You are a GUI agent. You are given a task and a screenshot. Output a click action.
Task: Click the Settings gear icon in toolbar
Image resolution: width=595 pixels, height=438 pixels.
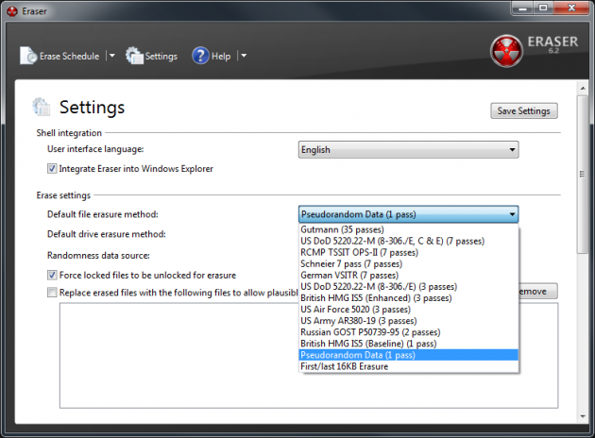tap(134, 56)
